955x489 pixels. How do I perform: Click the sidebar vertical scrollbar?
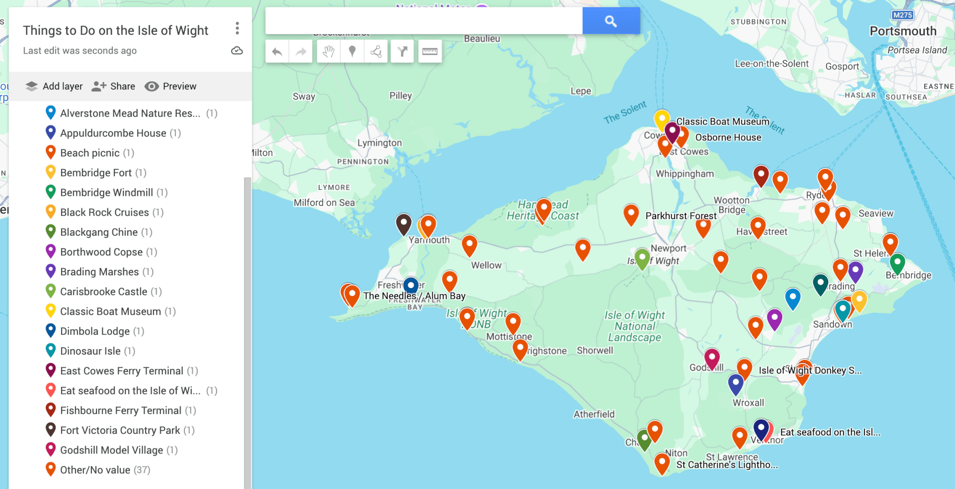[248, 333]
